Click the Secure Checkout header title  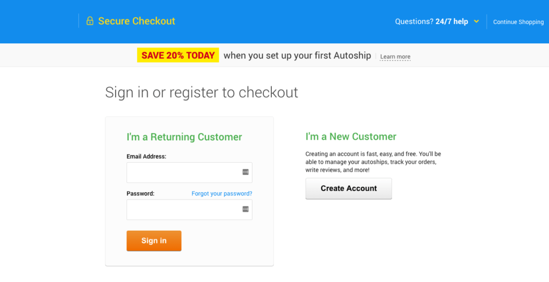click(x=137, y=21)
